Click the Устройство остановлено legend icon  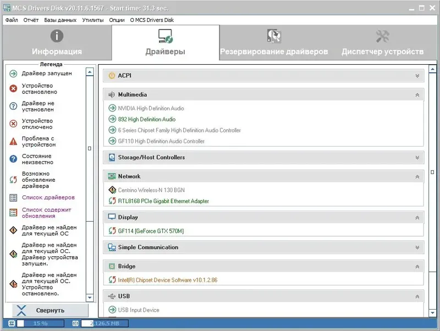pyautogui.click(x=13, y=88)
